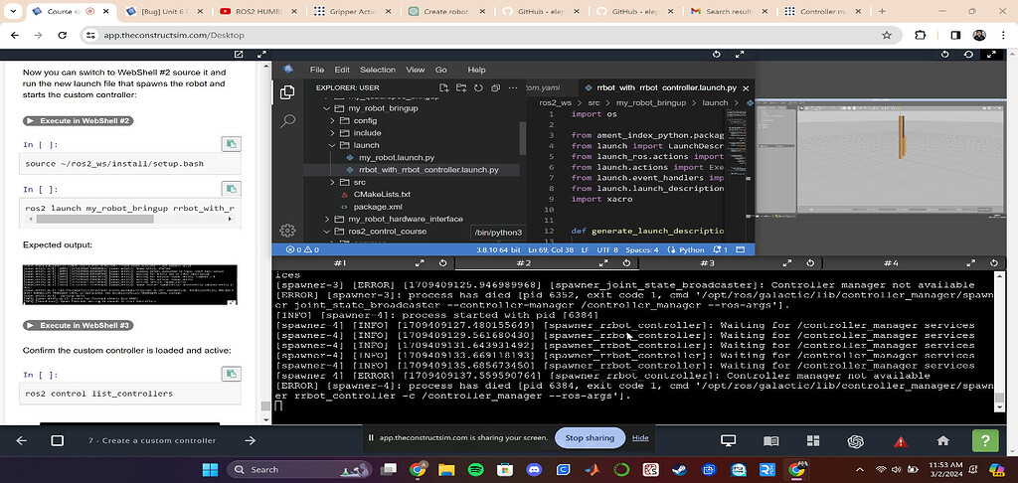Viewport: 1018px width, 483px height.
Task: Reload WebShell #1
Action: click(x=442, y=263)
